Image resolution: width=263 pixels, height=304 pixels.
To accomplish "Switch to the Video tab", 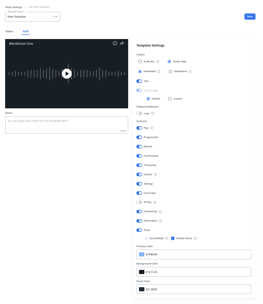I will [9, 32].
